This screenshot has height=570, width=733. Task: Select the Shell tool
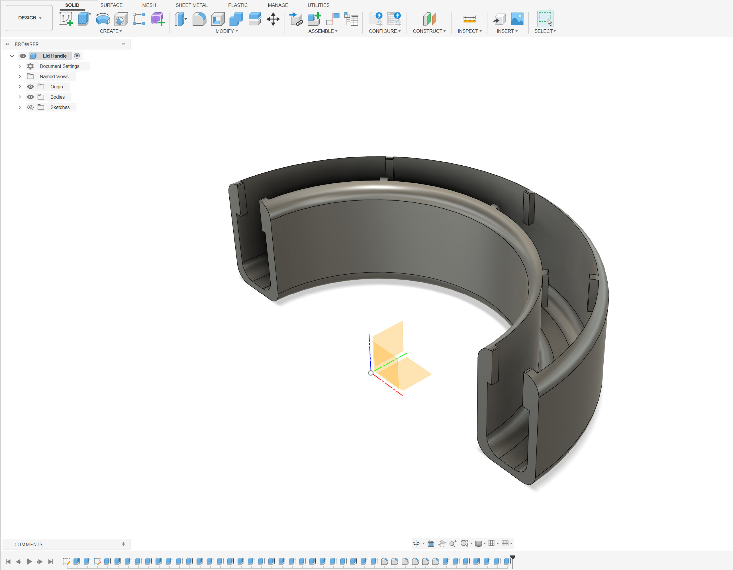(x=218, y=19)
